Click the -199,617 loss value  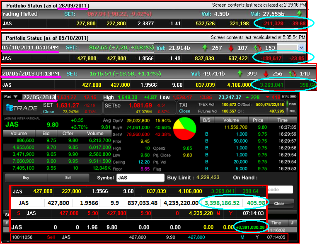pos(271,59)
